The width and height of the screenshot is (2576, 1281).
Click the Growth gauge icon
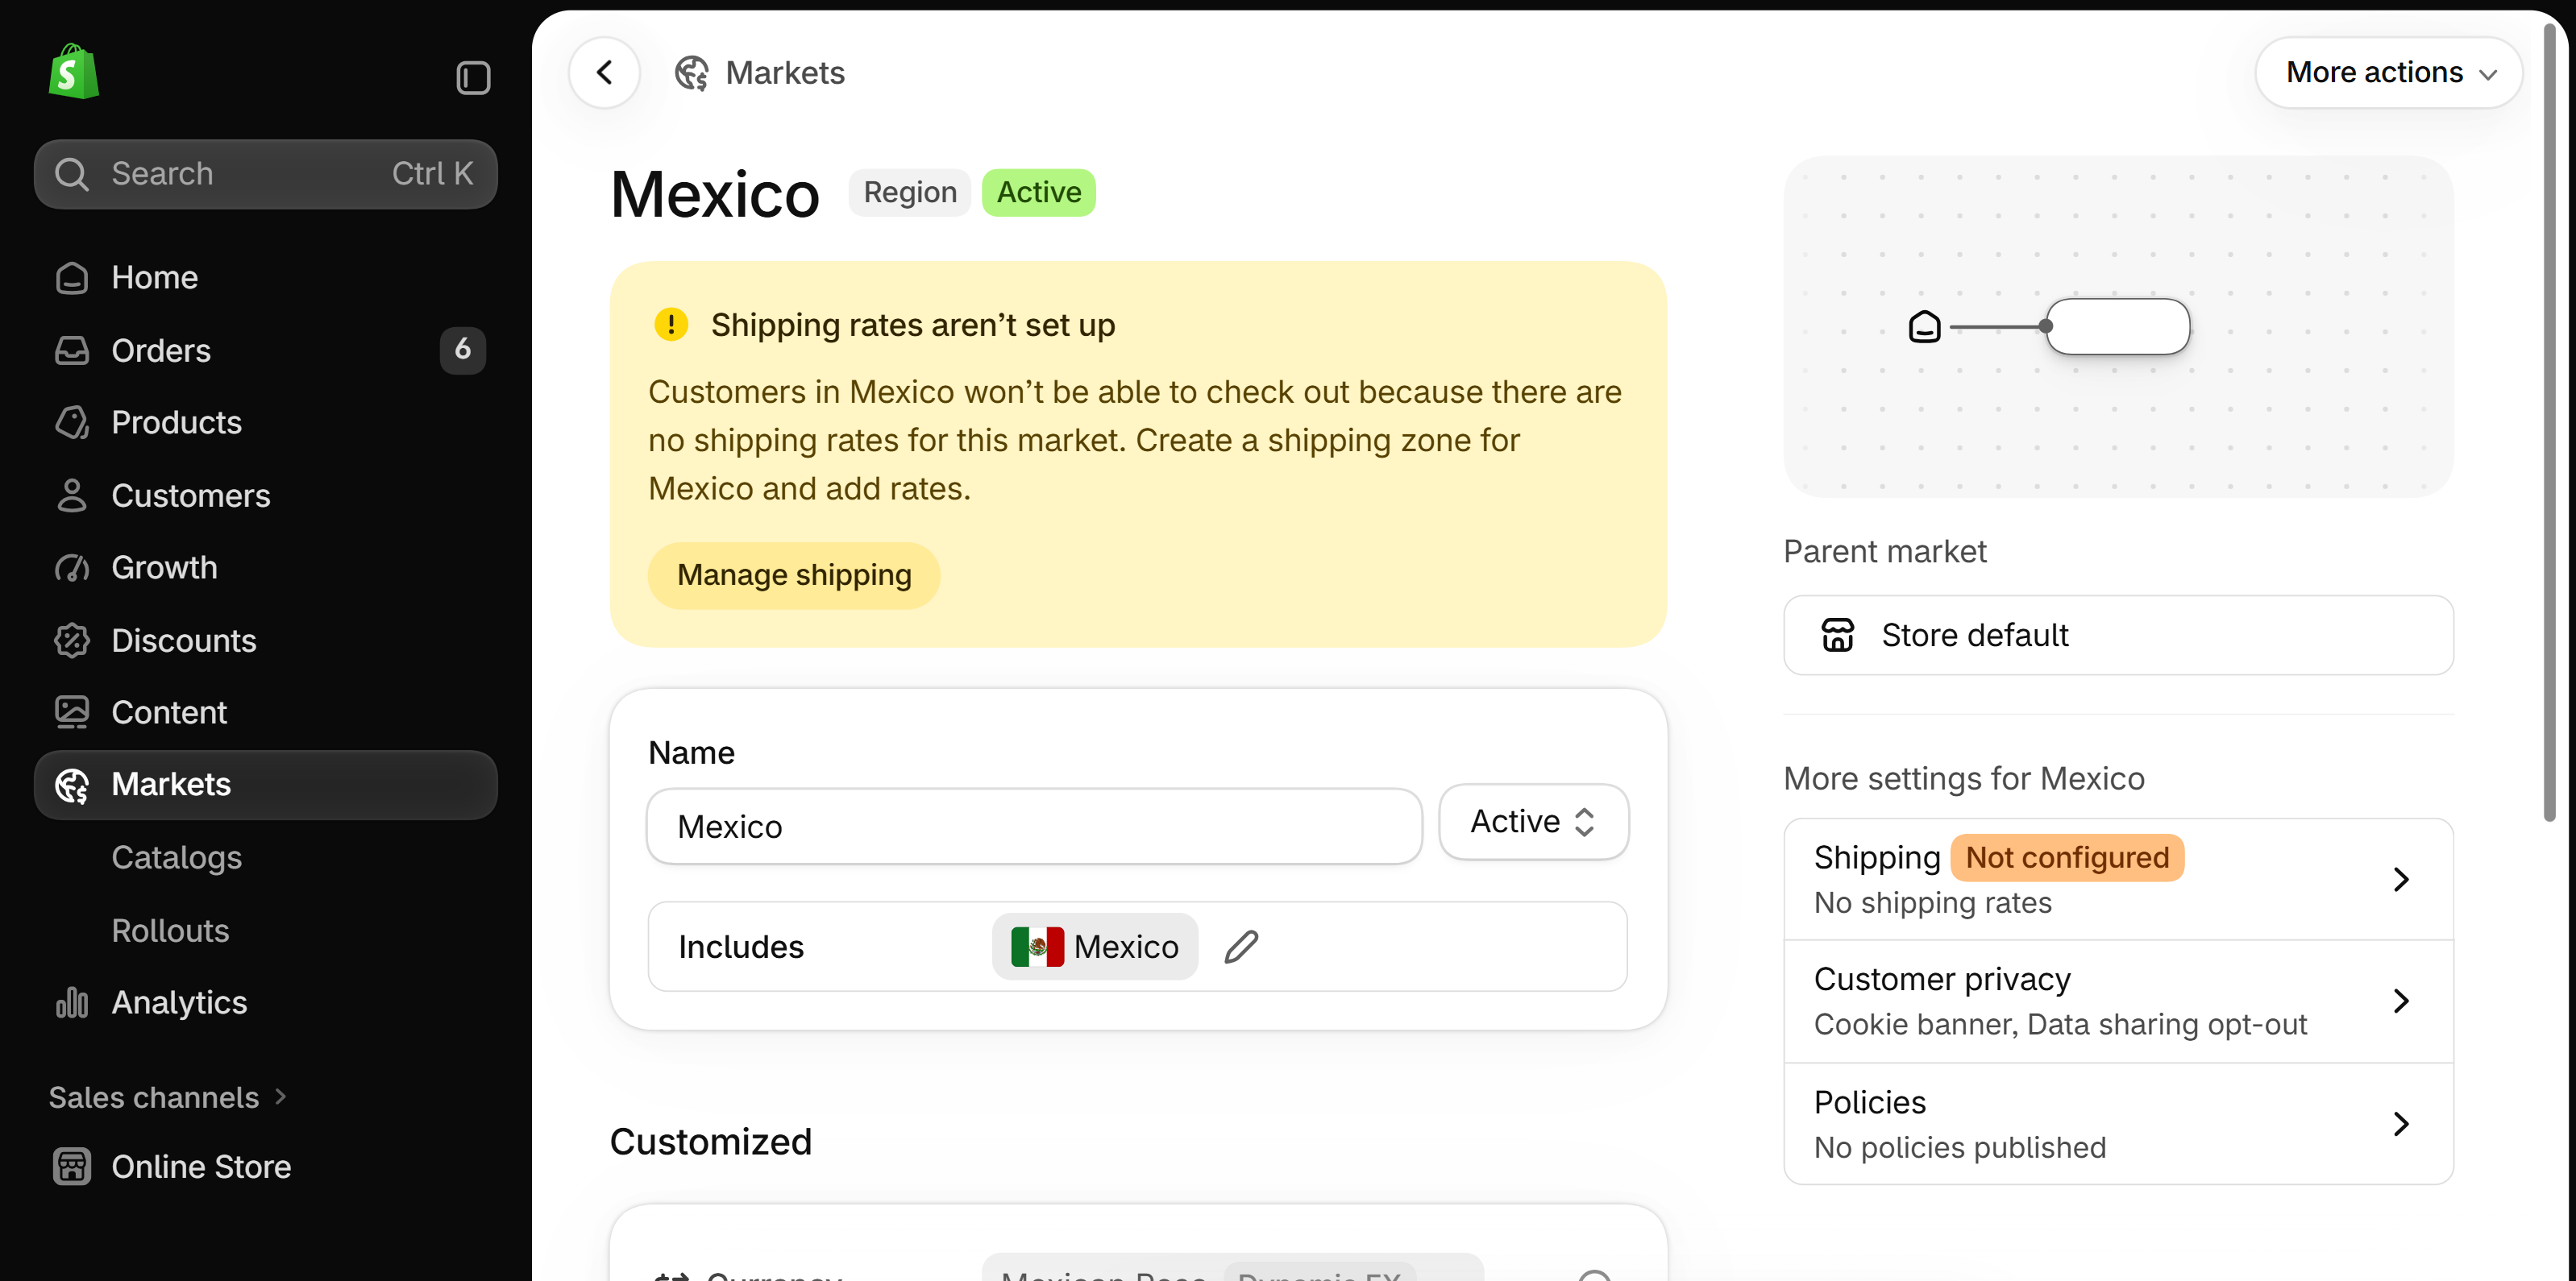point(72,567)
